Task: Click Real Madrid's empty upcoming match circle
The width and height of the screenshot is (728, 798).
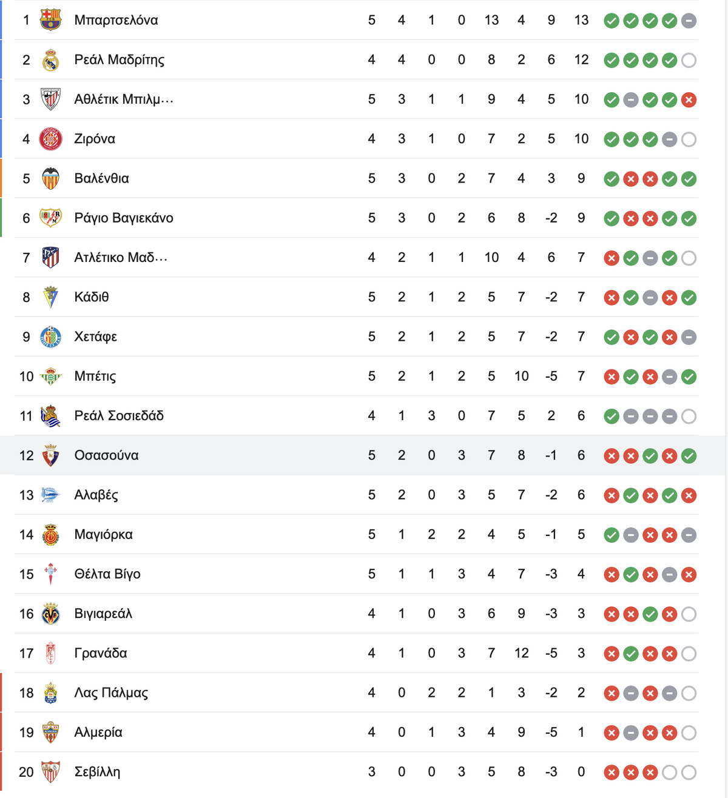Action: coord(689,61)
